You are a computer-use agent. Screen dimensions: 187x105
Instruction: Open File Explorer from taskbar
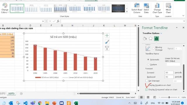[47, 103]
